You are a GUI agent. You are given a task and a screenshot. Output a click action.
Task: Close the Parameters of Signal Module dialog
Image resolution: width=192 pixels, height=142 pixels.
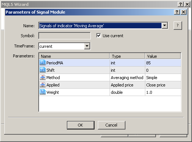point(184,12)
